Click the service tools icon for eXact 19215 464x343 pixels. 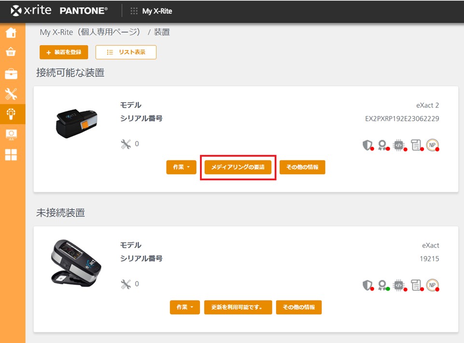[126, 284]
